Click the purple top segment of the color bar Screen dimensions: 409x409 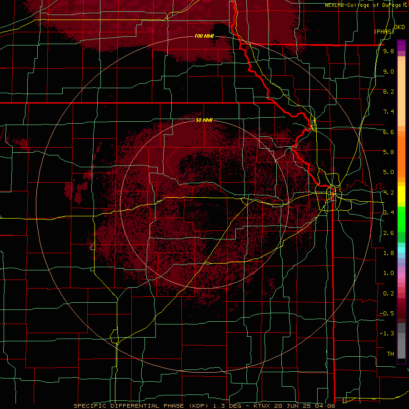point(401,45)
